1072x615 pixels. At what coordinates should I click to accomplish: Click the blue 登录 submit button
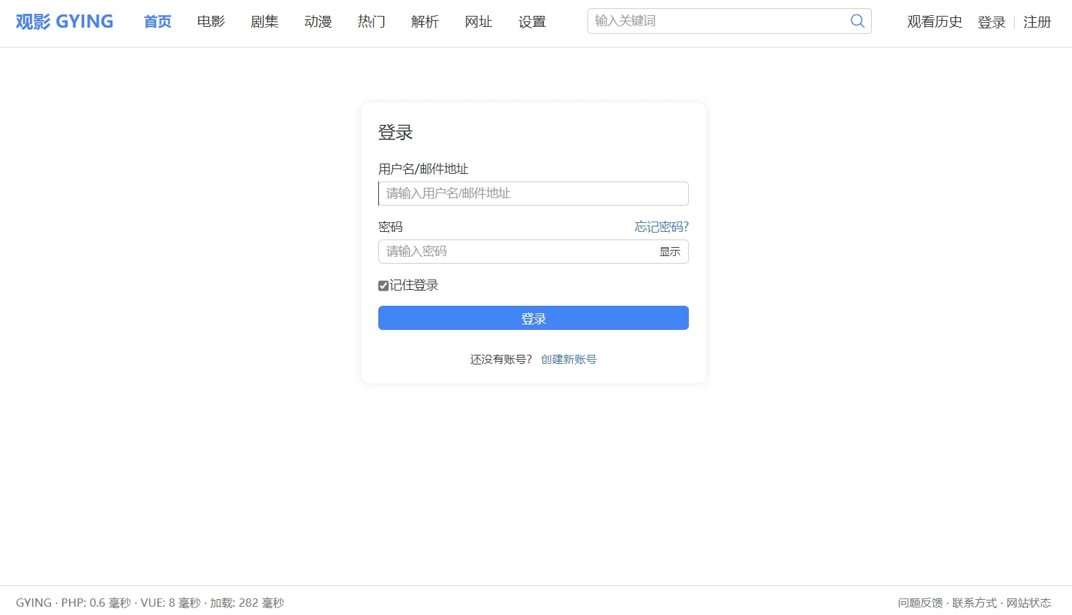(x=533, y=318)
